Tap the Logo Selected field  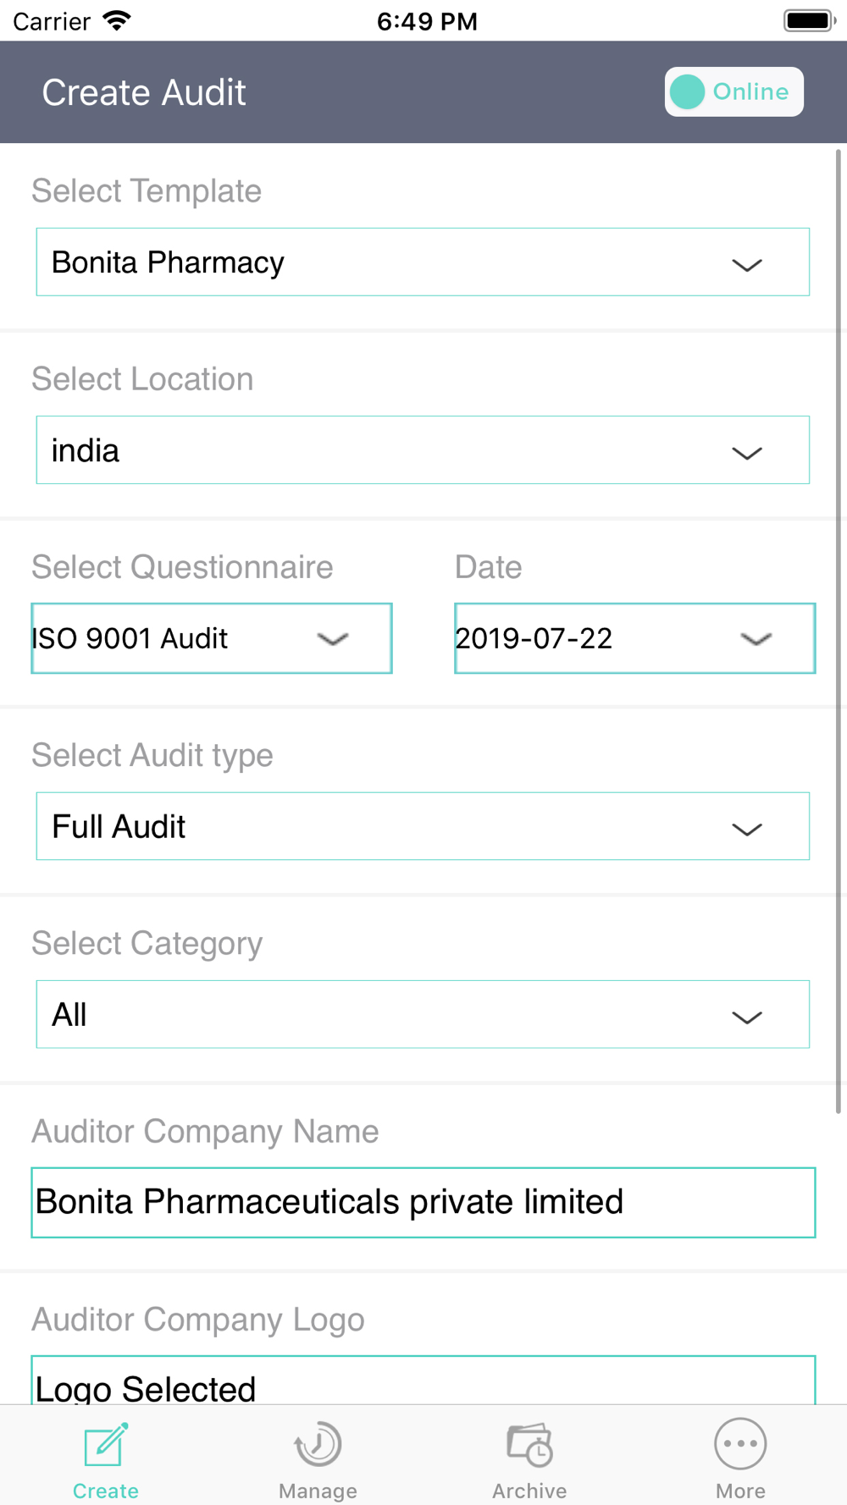coord(423,1381)
